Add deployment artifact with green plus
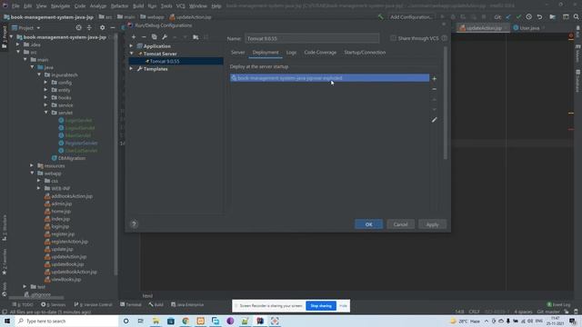The width and height of the screenshot is (582, 327). [x=435, y=79]
